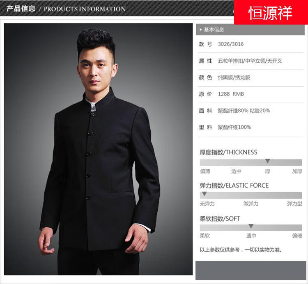
Task: Click the 产品信息 header title
Action: (x=21, y=9)
